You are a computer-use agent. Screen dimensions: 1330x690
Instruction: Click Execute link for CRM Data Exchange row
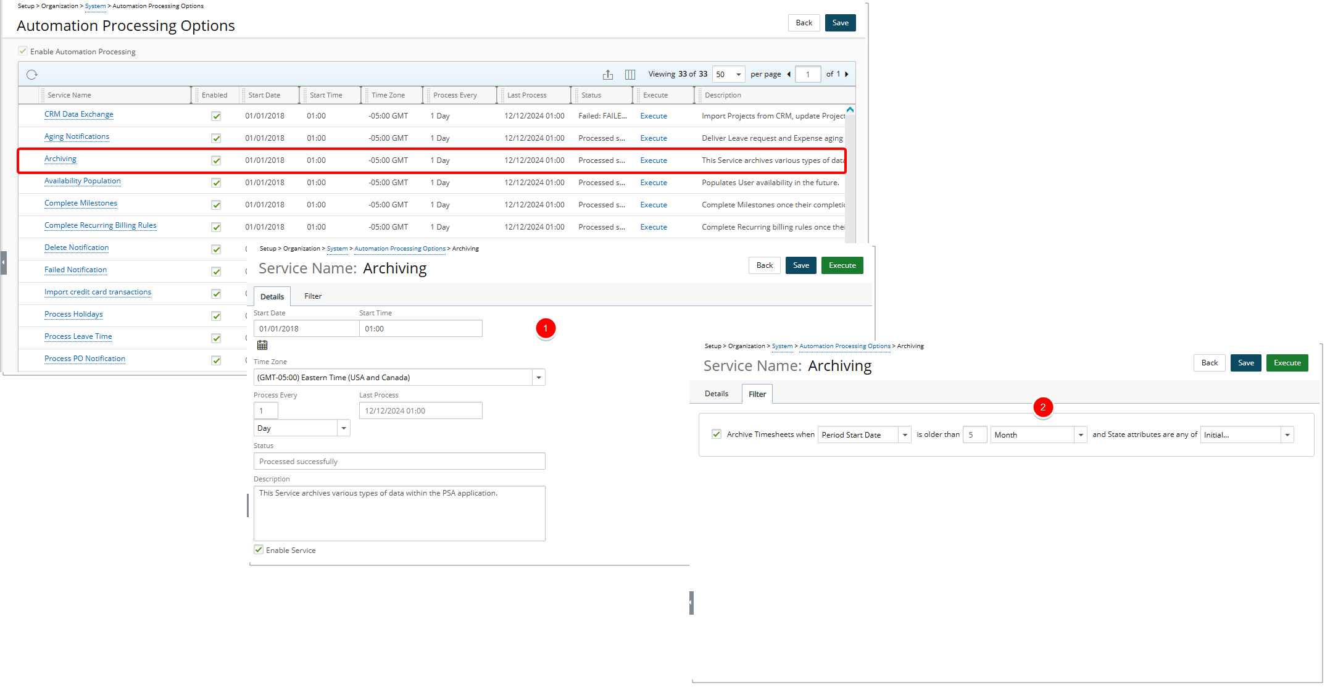(x=654, y=116)
